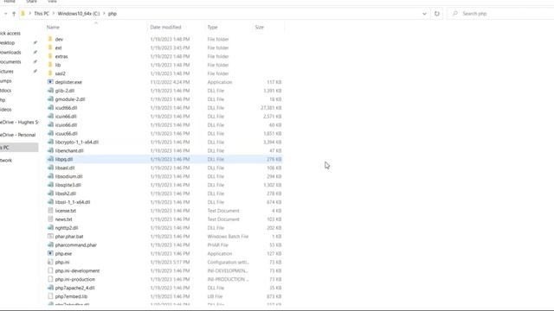Screen dimensions: 554x311
Task: Select the libcrypto-1_1-x64.dll file icon
Action: click(x=50, y=142)
